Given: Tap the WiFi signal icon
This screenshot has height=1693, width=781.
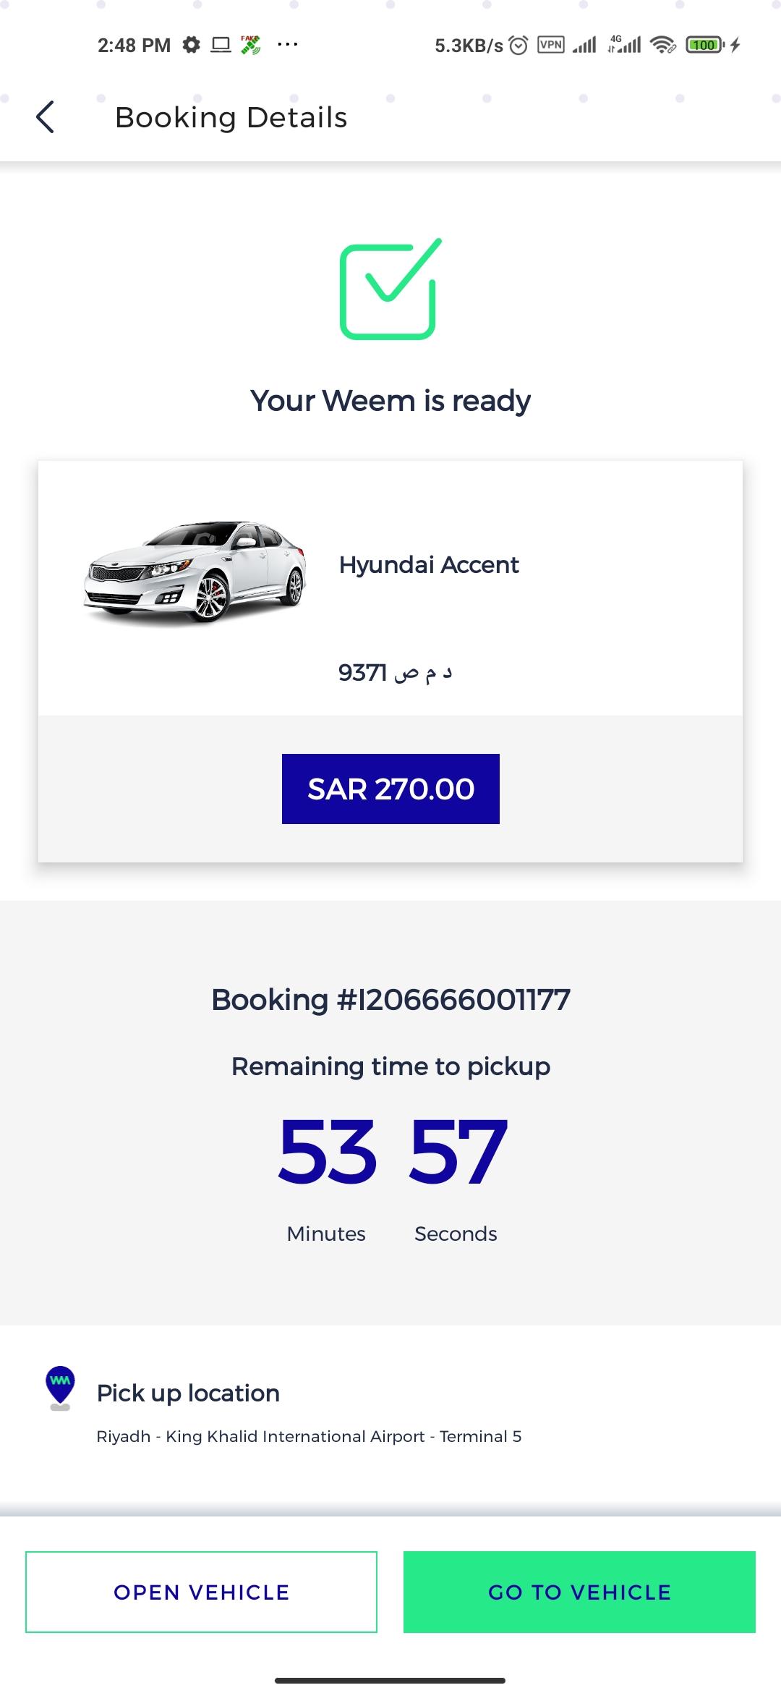Looking at the screenshot, I should pyautogui.click(x=662, y=45).
